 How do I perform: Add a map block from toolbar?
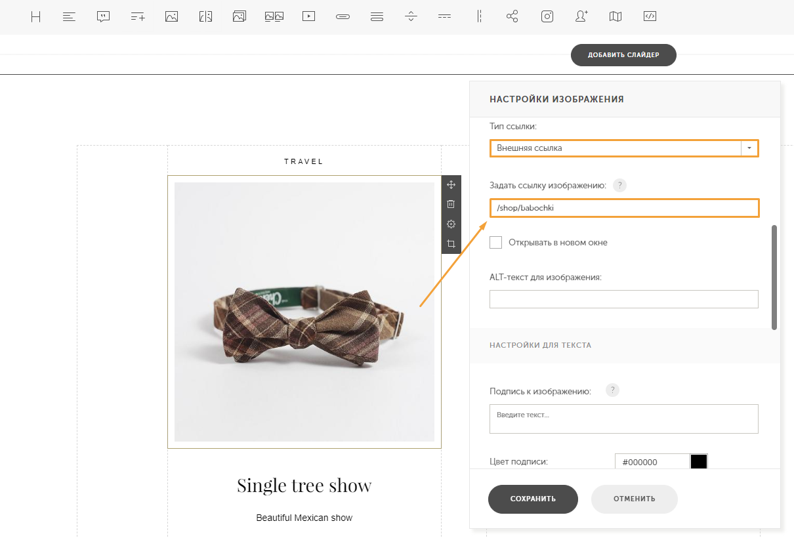615,17
